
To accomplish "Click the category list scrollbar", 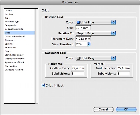I will pyautogui.click(x=36, y=56).
